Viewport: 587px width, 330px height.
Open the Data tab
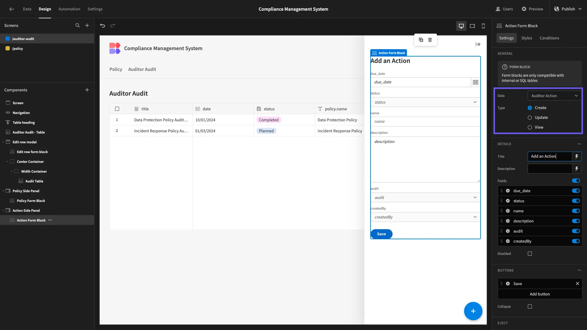coord(27,9)
